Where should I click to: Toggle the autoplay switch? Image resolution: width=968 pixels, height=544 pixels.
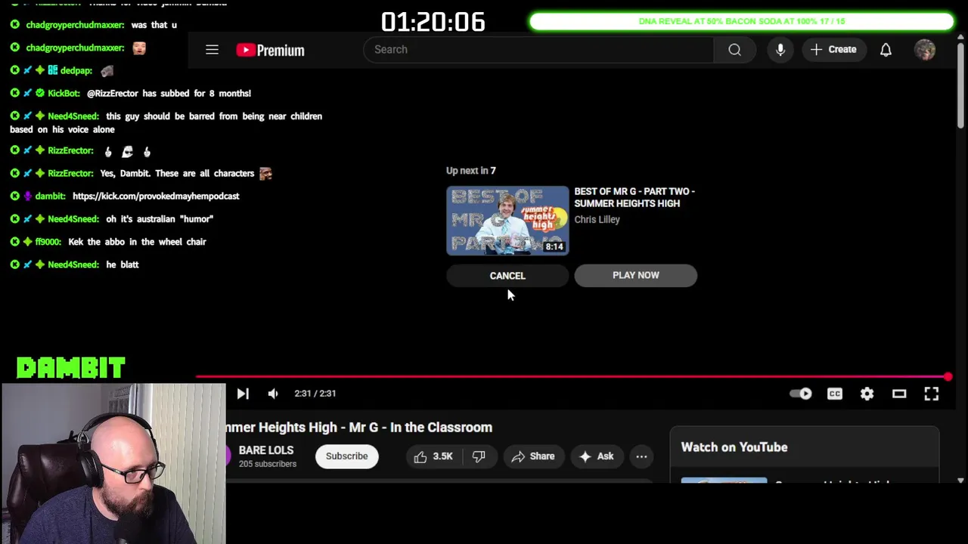click(x=800, y=394)
